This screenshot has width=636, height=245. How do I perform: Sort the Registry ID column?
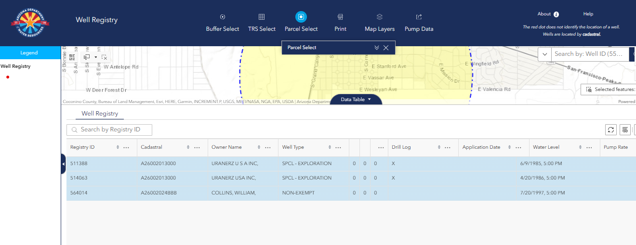(x=118, y=147)
